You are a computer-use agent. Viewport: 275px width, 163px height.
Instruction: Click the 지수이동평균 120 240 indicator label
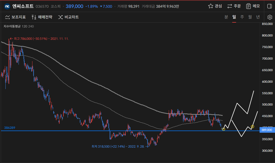click(19, 26)
